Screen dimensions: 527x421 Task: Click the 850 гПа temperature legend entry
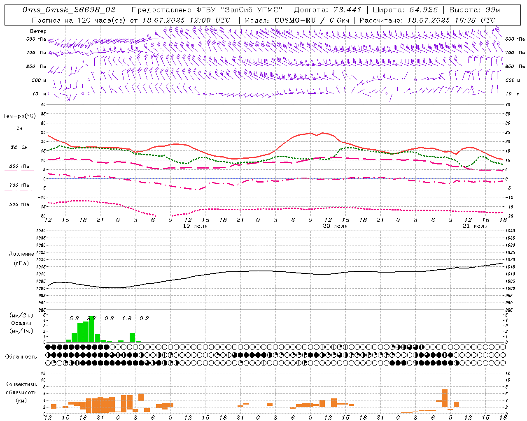19,168
